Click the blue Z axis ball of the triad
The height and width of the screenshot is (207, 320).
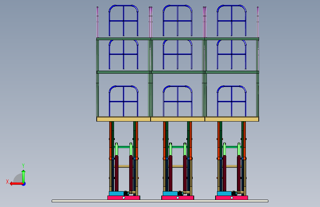[x=24, y=184]
